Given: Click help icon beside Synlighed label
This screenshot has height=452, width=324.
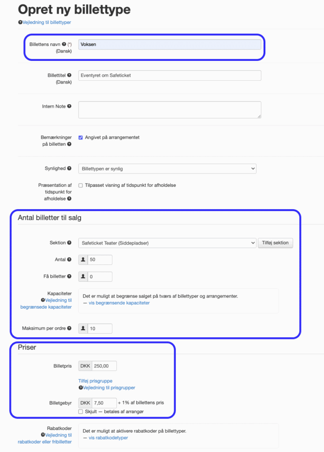Looking at the screenshot, I should [69, 168].
